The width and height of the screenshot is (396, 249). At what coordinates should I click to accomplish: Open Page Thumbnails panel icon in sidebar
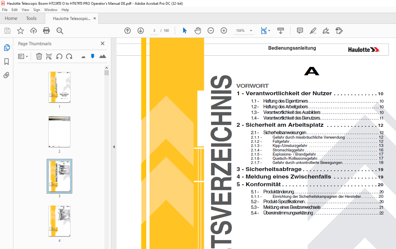click(x=7, y=47)
